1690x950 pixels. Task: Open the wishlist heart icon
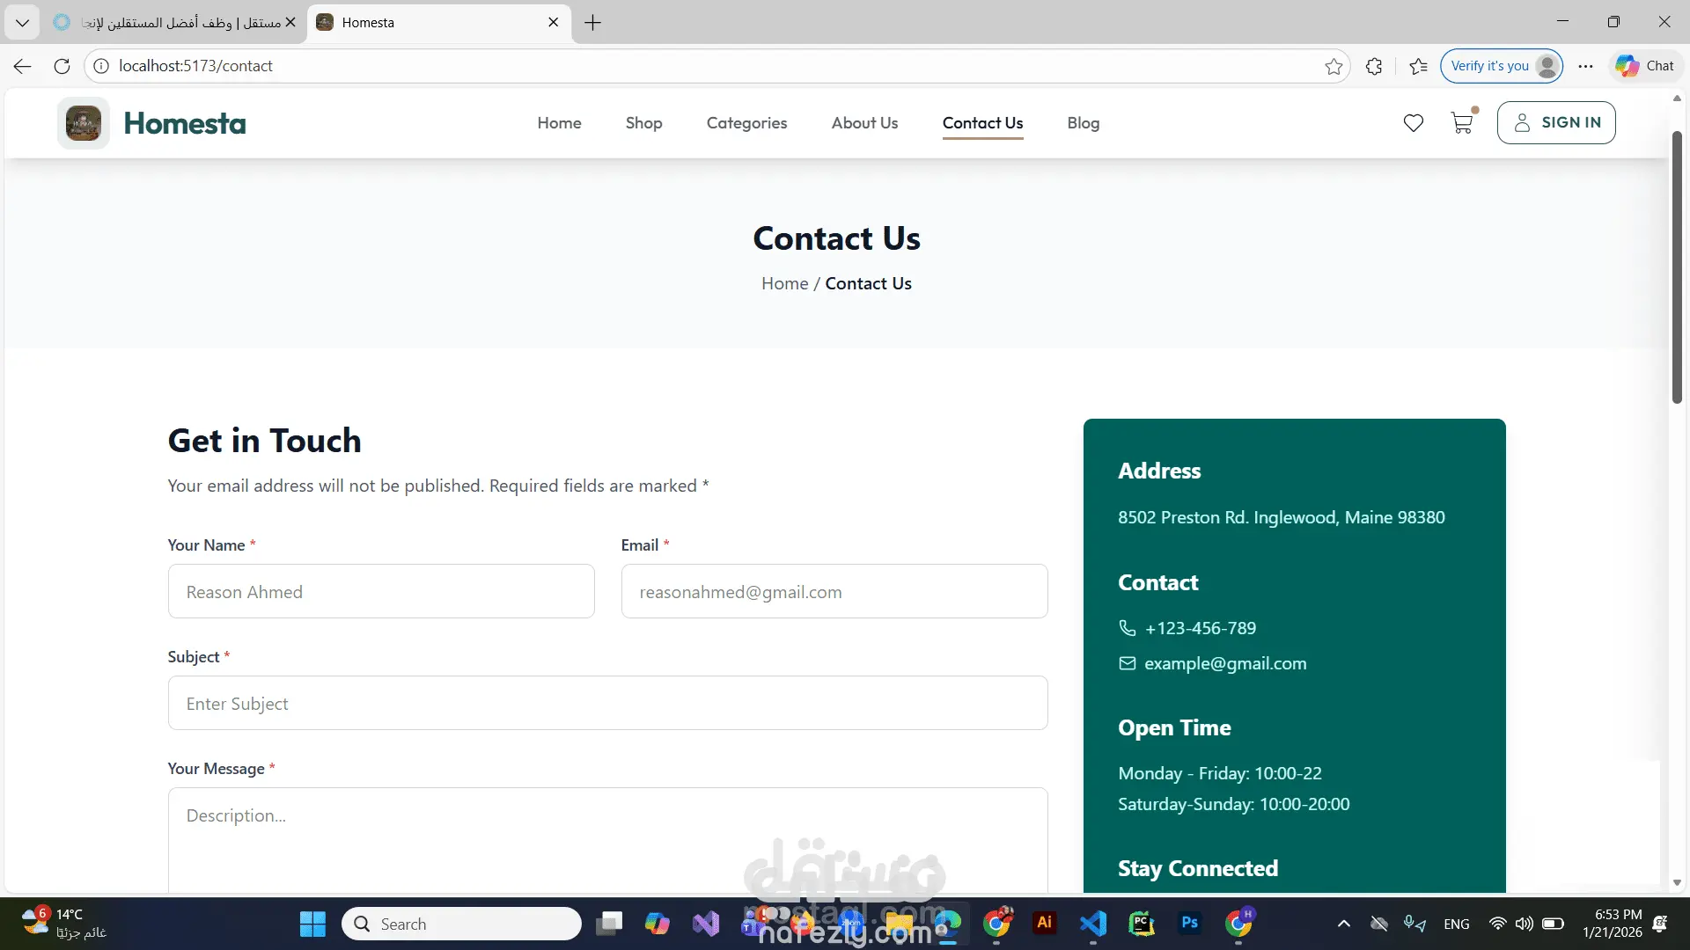(1413, 123)
